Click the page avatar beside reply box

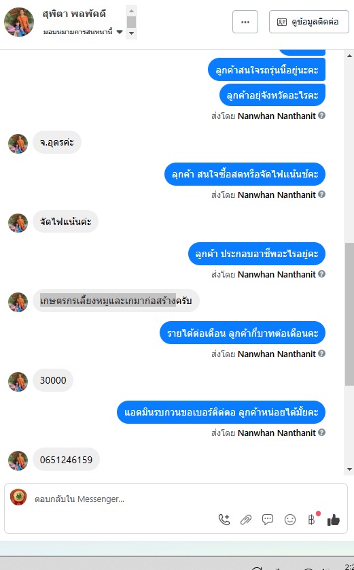click(x=18, y=497)
